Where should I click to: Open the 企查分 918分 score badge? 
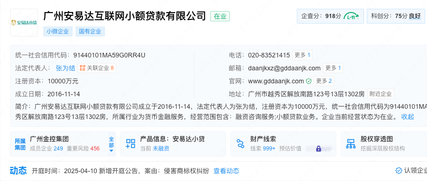(330, 16)
